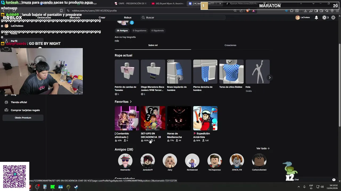
Task: Open Steam from the taskbar
Action: coord(76,187)
